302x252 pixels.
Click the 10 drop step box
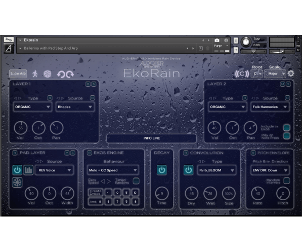135,192
